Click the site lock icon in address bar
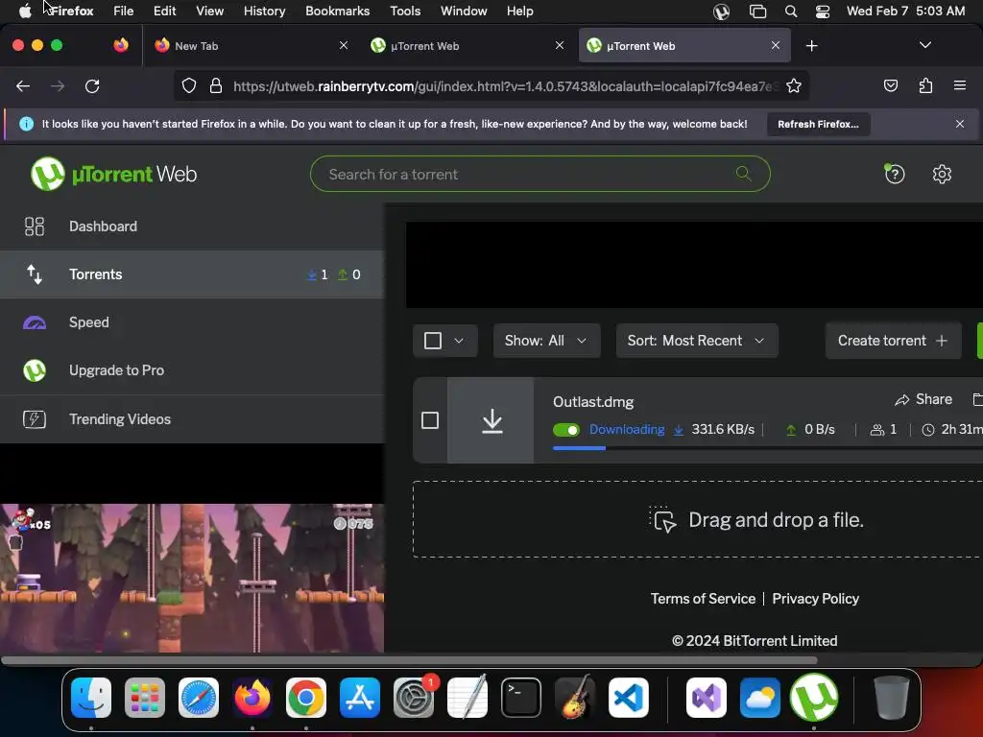Viewport: 983px width, 737px height. pos(216,85)
